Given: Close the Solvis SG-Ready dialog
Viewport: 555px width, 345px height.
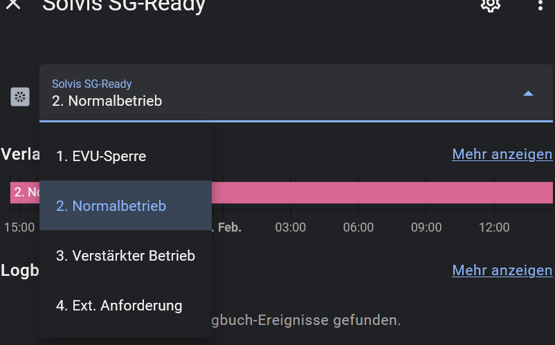Looking at the screenshot, I should pyautogui.click(x=13, y=4).
